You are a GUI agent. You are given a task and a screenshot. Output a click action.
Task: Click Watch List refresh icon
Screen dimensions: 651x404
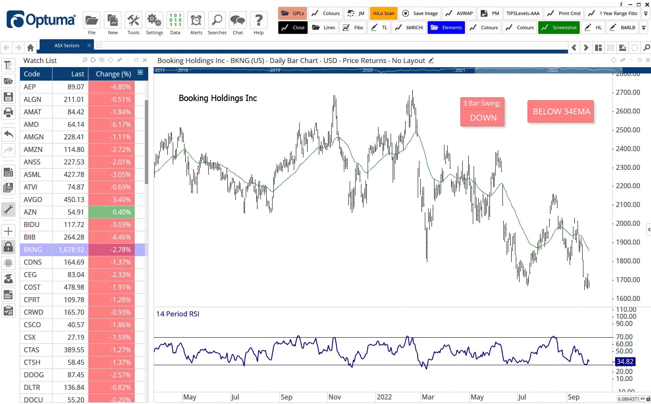coord(93,60)
